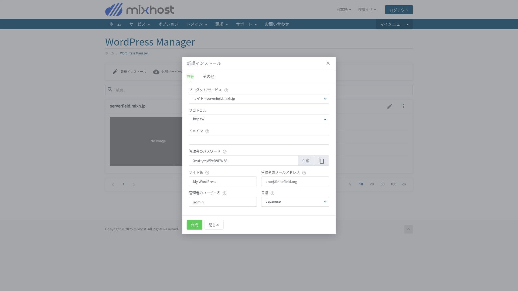Open the 言語 Japanese dropdown
This screenshot has height=291, width=518.
click(x=295, y=202)
